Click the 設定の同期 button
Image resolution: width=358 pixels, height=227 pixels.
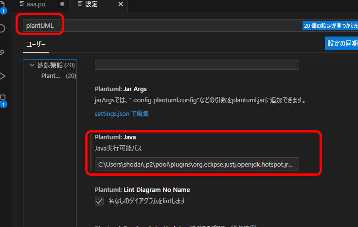[342, 43]
